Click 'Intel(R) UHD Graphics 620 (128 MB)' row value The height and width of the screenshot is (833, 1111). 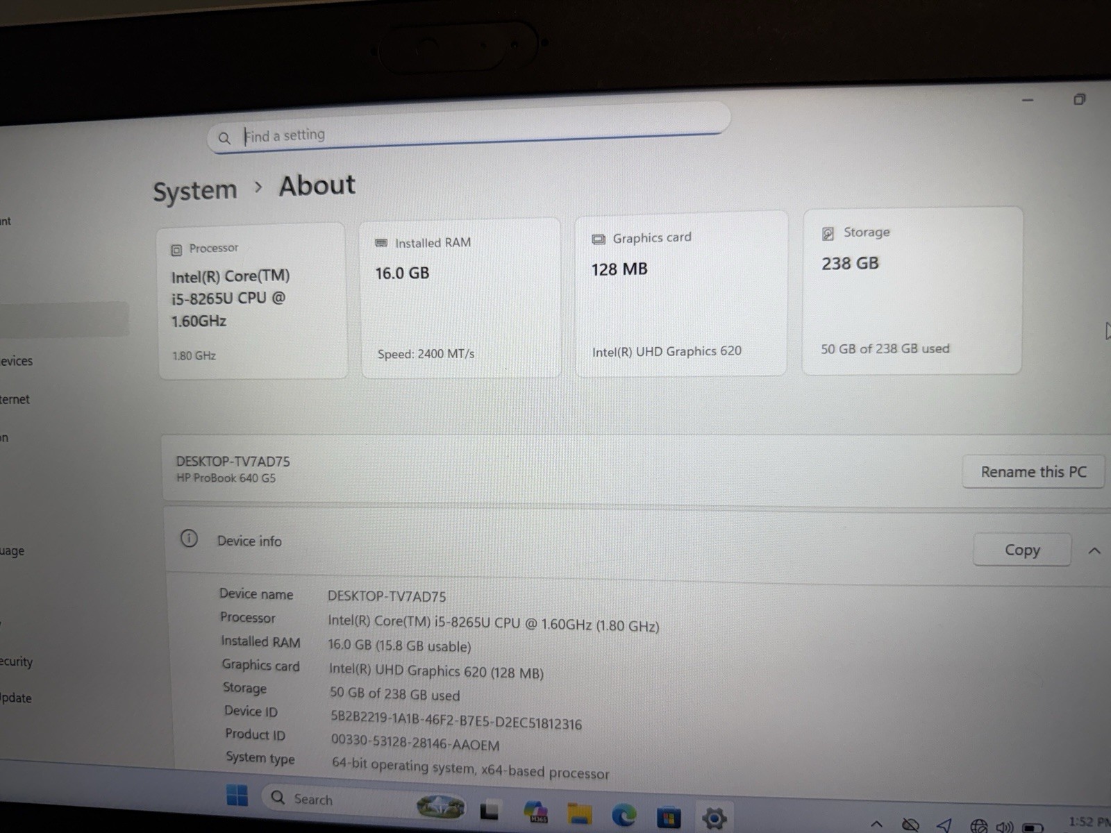point(436,671)
